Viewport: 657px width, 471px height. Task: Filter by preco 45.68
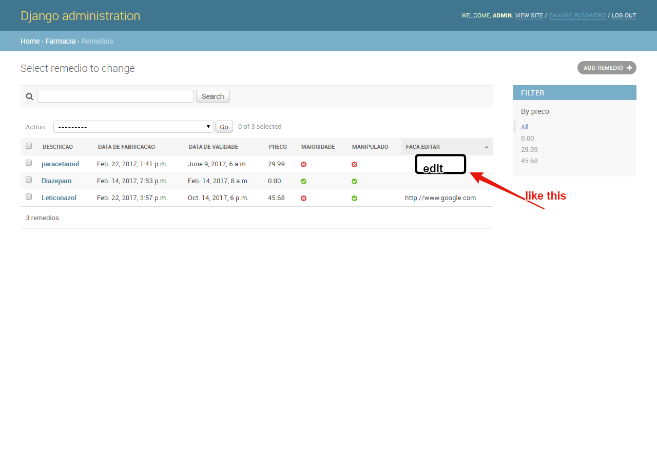click(529, 161)
